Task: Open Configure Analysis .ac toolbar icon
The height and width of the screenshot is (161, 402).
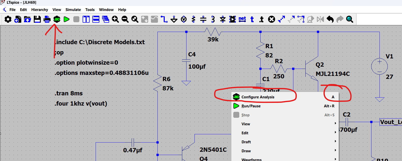Action: tap(57, 19)
